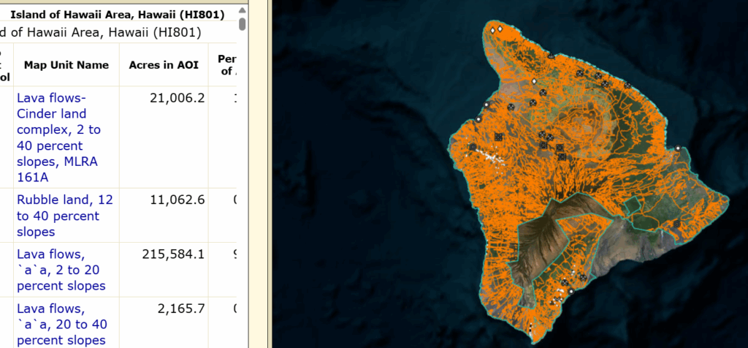Select the white circle marker on the southern coast

click(x=570, y=290)
